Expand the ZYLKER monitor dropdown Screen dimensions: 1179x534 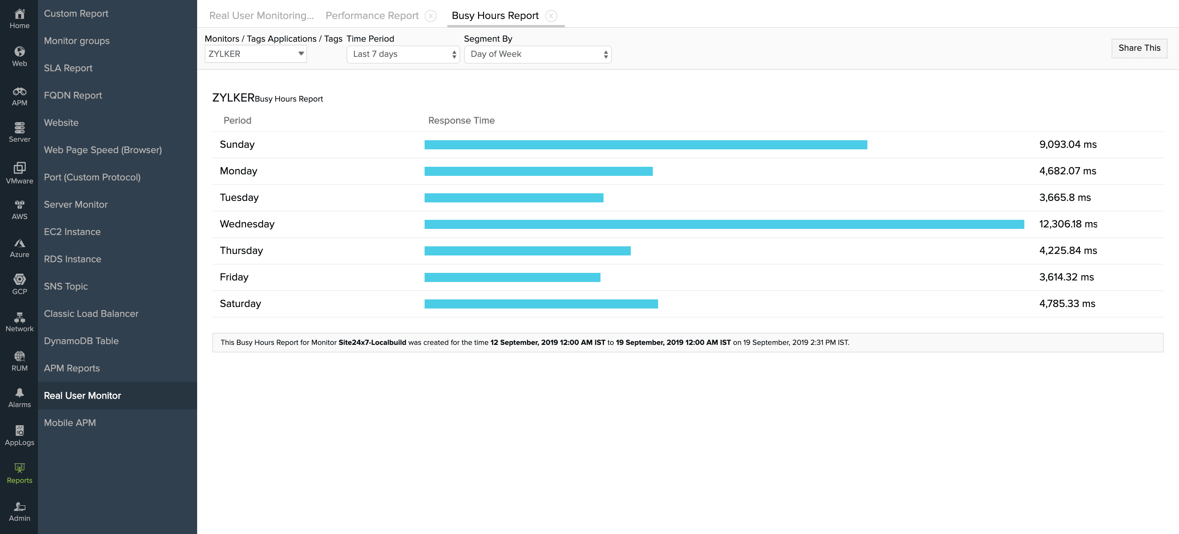click(x=256, y=54)
